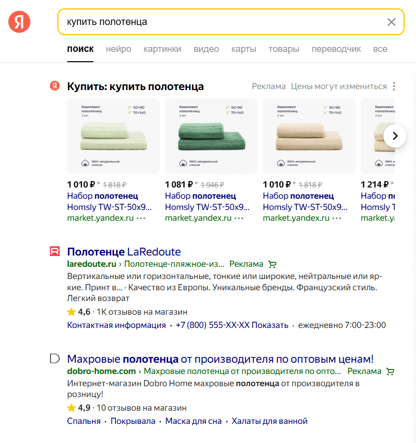The width and height of the screenshot is (416, 443).
Task: Show next products with carousel arrow
Action: 395,136
